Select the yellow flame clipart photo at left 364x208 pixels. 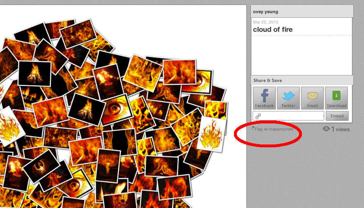10,127
